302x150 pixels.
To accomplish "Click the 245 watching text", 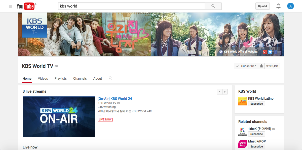I will click(x=107, y=107).
